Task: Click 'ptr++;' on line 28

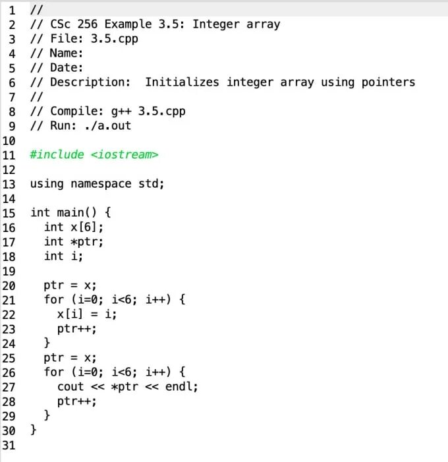Action: [77, 401]
